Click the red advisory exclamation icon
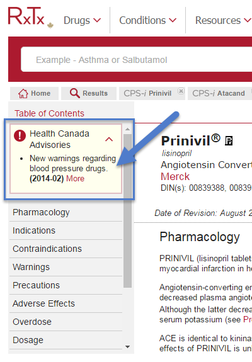 (20, 135)
